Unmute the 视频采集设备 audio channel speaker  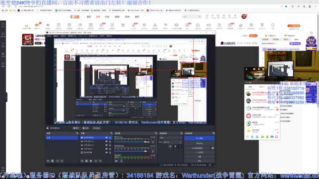148,151
